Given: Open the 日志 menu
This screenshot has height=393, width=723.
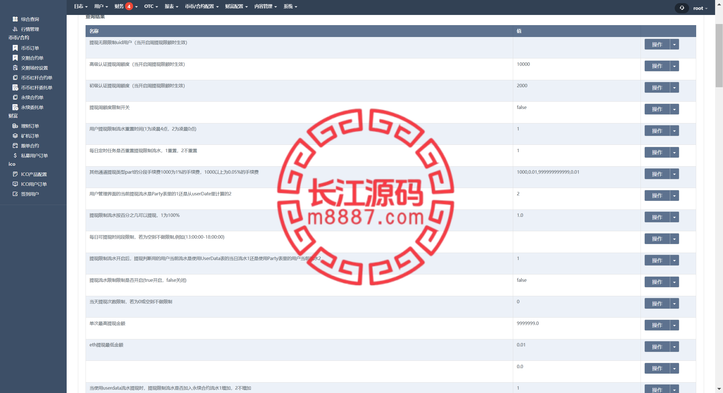Looking at the screenshot, I should tap(81, 6).
